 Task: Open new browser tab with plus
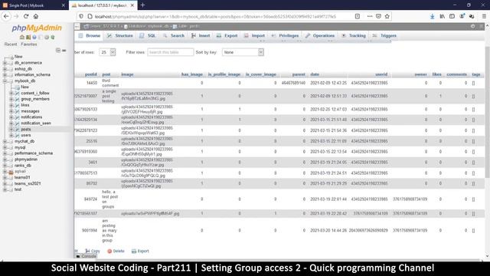click(143, 5)
